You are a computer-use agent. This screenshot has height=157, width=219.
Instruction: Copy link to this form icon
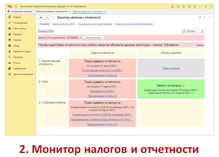200,17
